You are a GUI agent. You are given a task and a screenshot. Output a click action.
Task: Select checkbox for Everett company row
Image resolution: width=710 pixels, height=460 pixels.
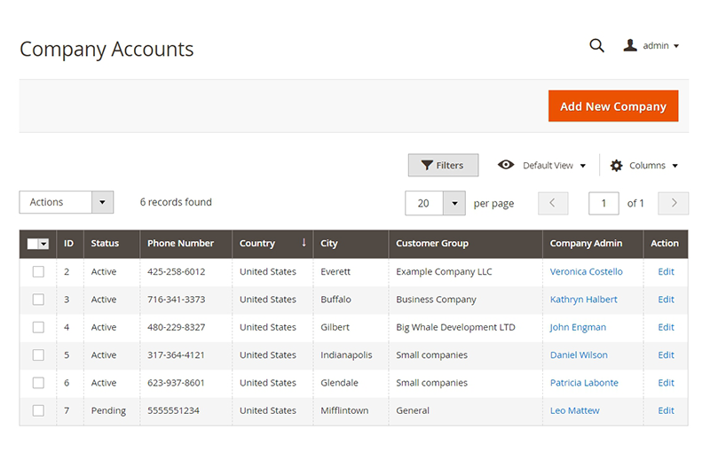click(x=38, y=272)
